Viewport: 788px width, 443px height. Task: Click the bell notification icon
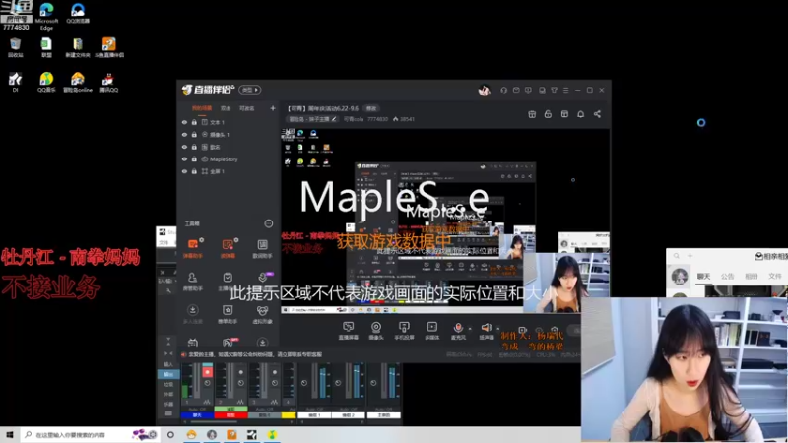tap(580, 114)
